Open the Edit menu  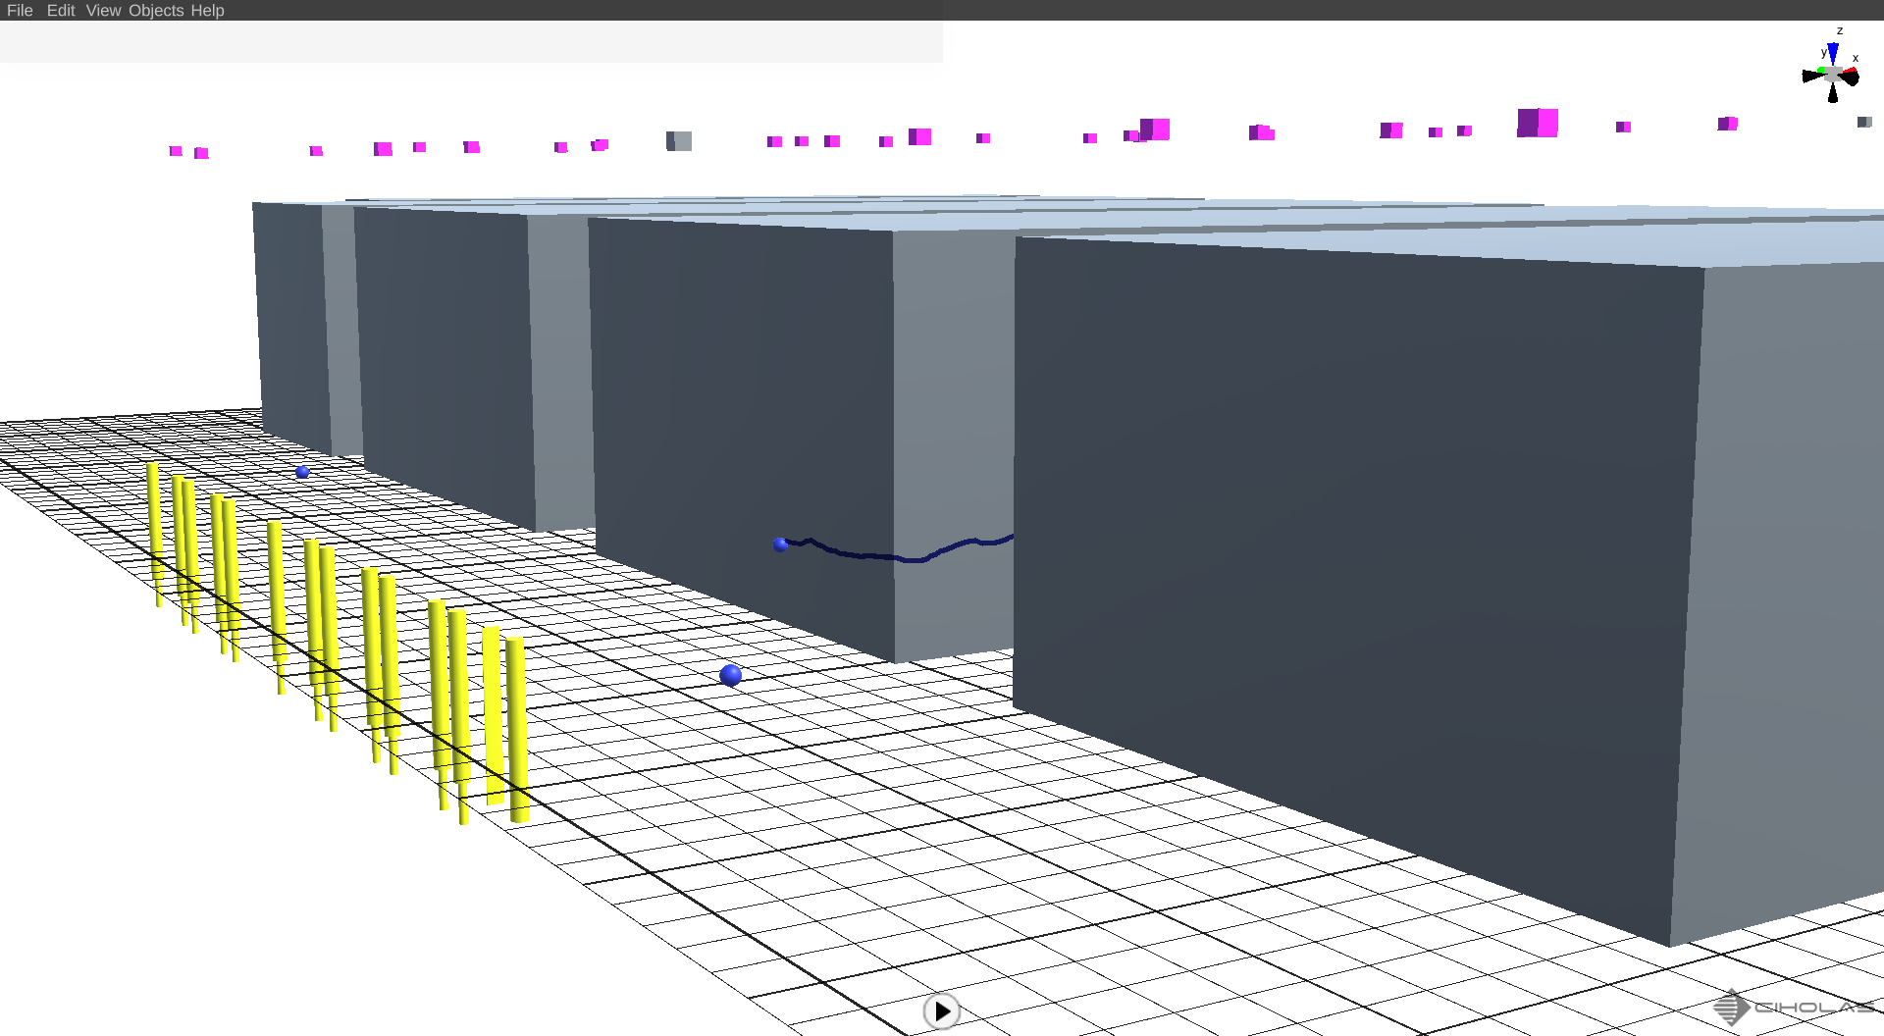(x=61, y=10)
